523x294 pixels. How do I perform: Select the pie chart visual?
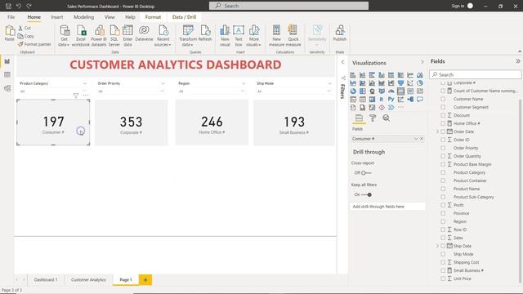pyautogui.click(x=419, y=82)
